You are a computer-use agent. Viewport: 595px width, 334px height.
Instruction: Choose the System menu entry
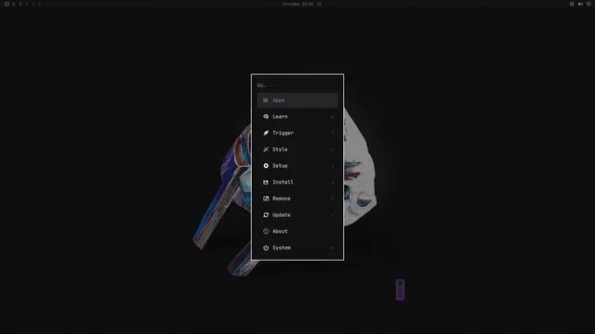297,248
